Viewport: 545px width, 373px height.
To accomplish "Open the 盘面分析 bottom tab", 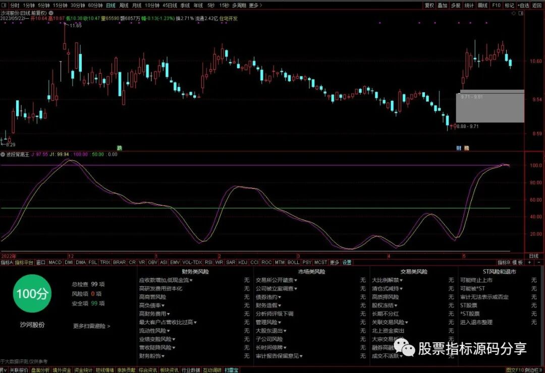I will [40, 370].
